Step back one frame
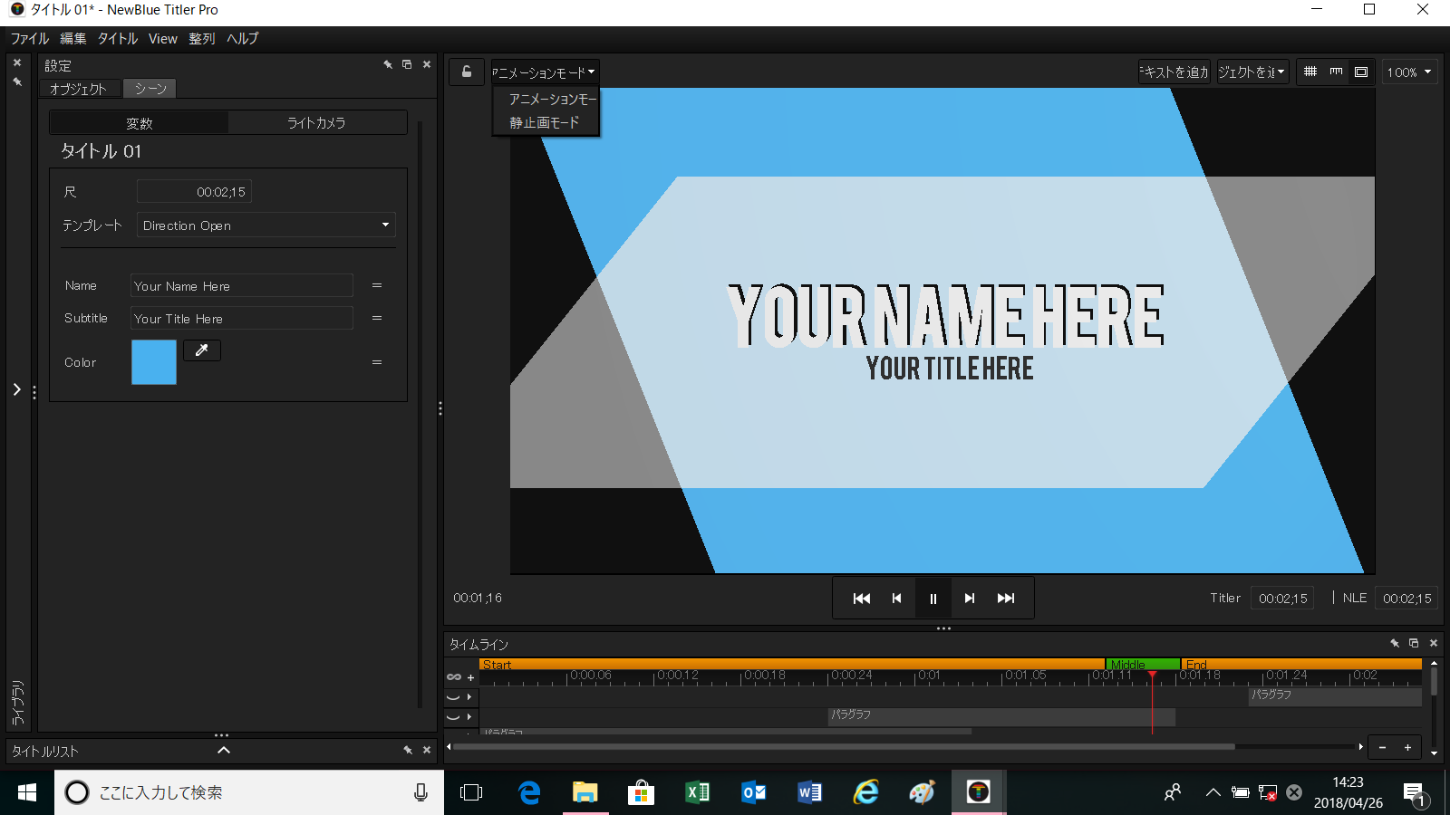Viewport: 1450px width, 815px height. 897,599
